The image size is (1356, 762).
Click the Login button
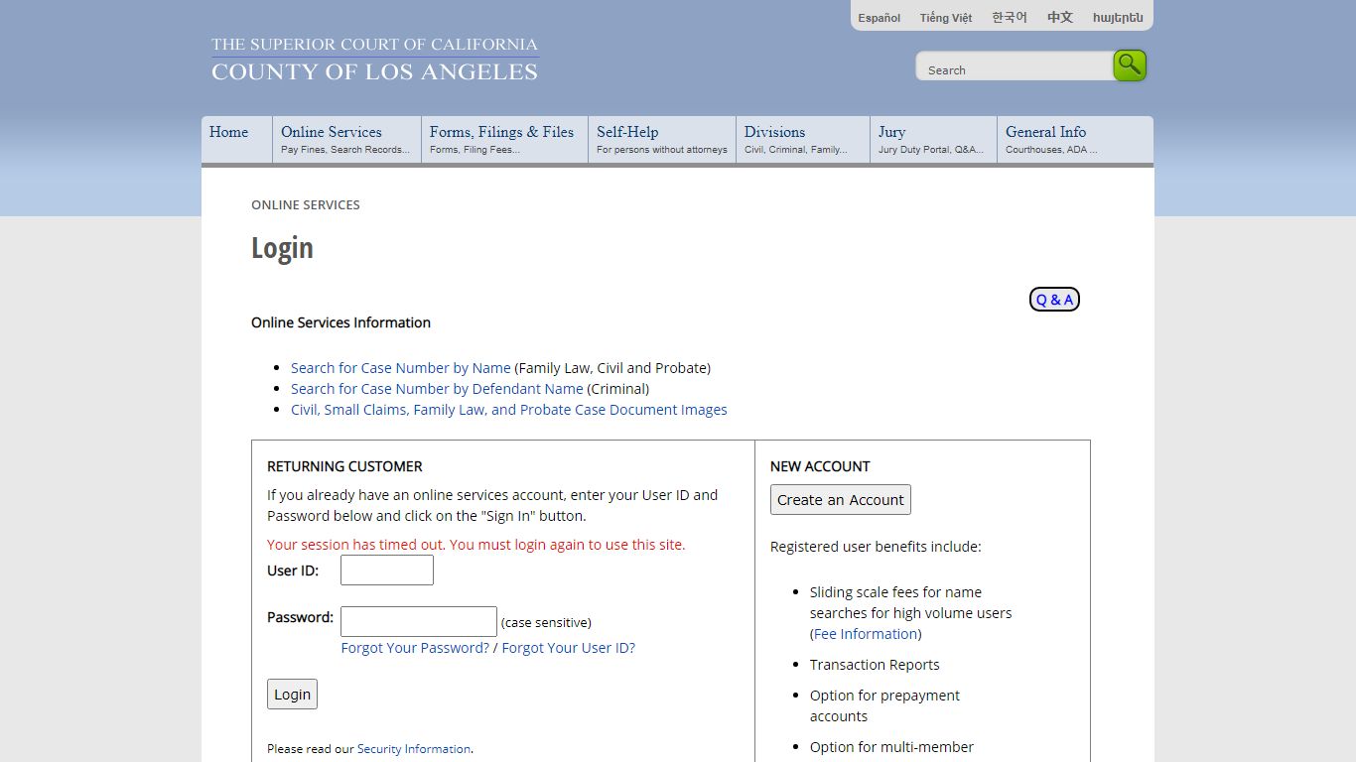[292, 695]
